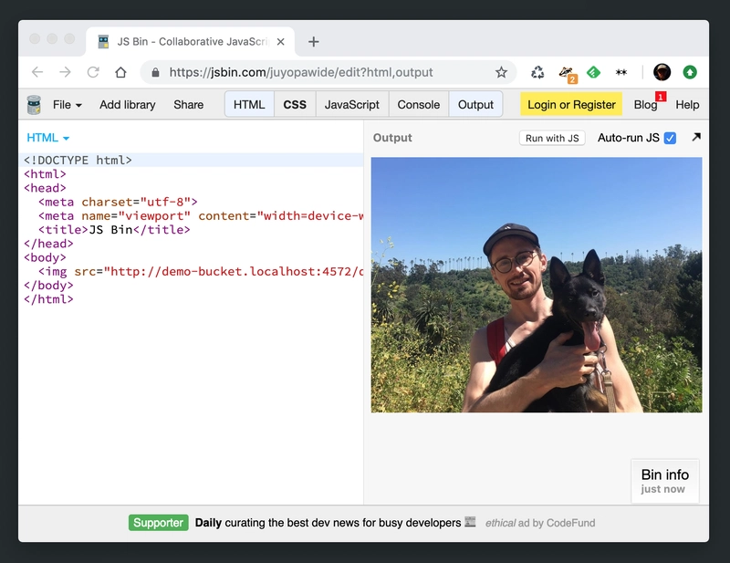
Task: Open the Blog link
Action: 645,105
